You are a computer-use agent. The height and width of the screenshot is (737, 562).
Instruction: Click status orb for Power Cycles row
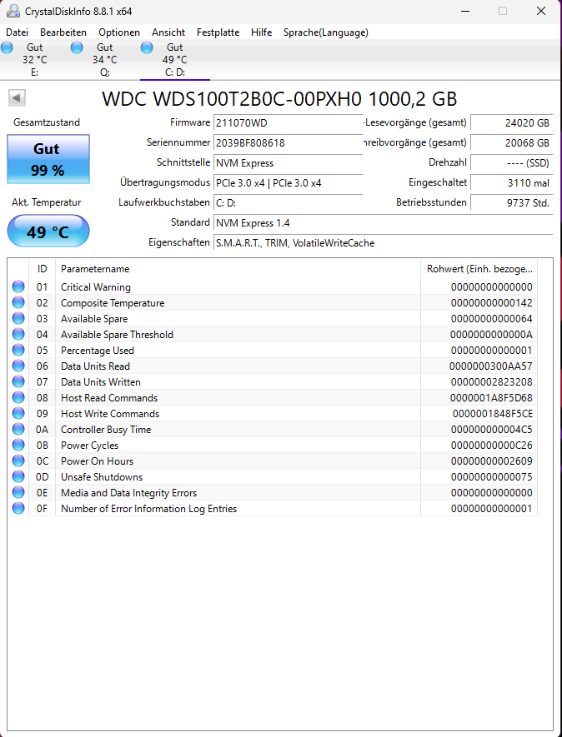pos(18,445)
